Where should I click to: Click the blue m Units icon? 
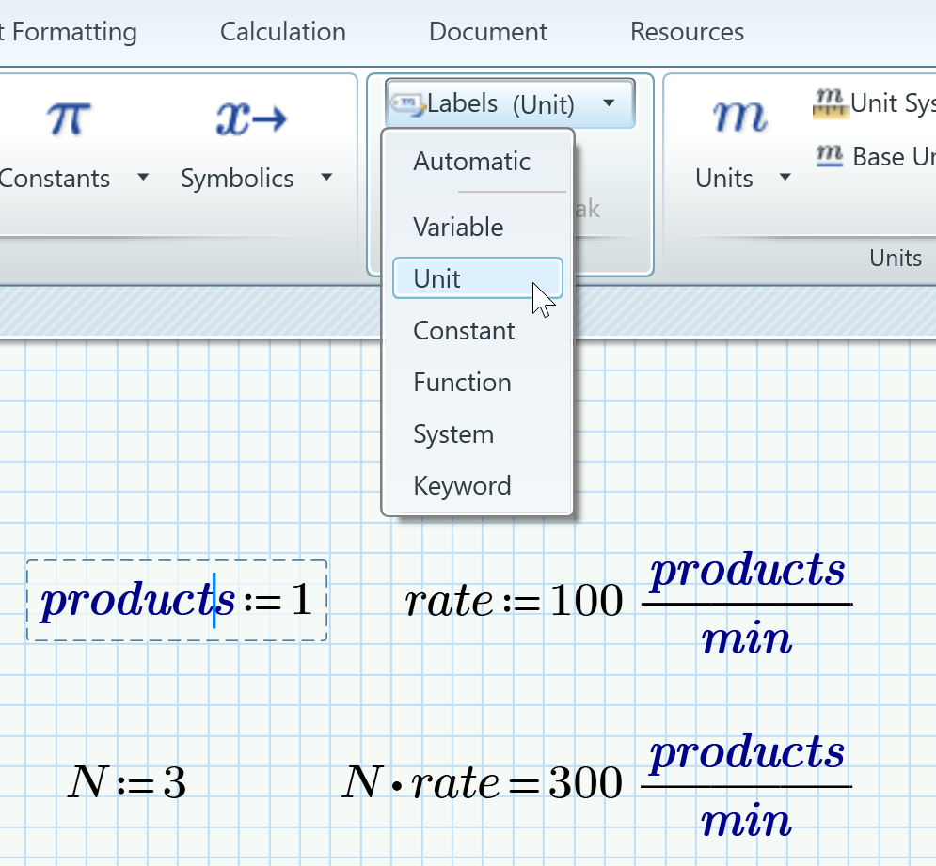point(739,118)
